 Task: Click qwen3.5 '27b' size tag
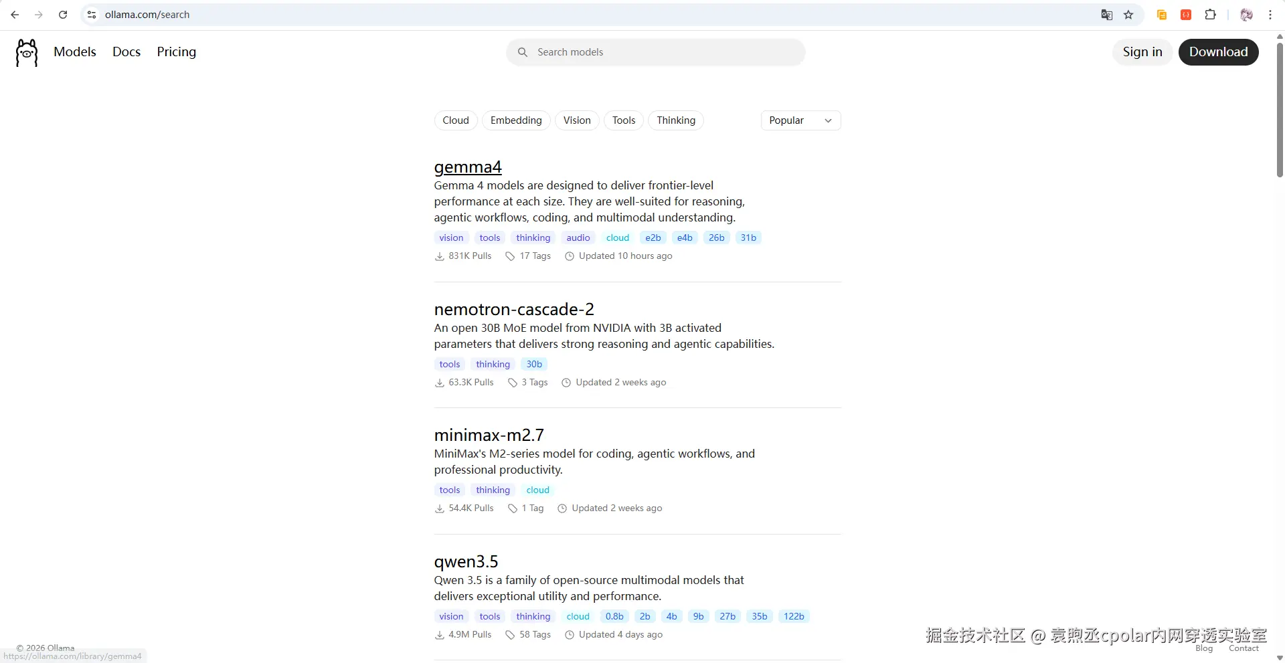point(727,616)
